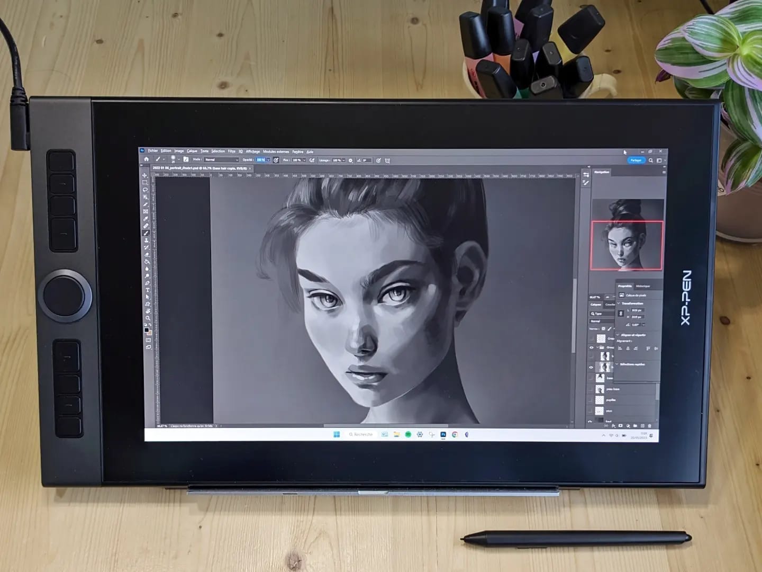Collapse the layer group chevron
Image resolution: width=762 pixels, height=572 pixels.
pos(597,347)
